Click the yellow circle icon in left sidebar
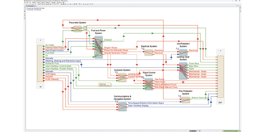 (x=25, y=17)
